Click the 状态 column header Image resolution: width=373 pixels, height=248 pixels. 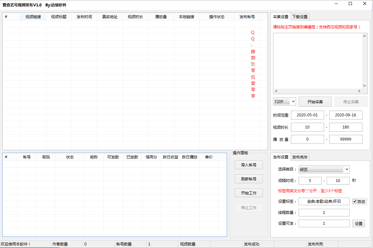click(70, 157)
